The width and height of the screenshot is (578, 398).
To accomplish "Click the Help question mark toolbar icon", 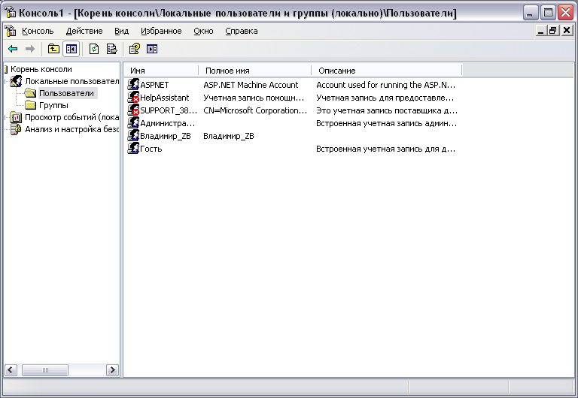I will tap(134, 49).
